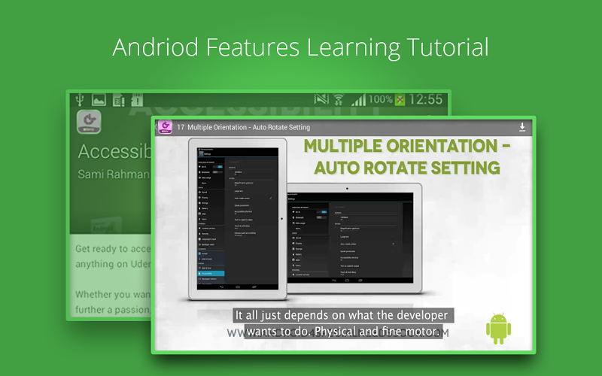This screenshot has height=376, width=602.
Task: Tap the battery icon next to 100%
Action: 400,101
